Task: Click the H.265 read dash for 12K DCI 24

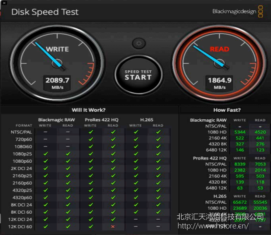Action: click(158, 219)
